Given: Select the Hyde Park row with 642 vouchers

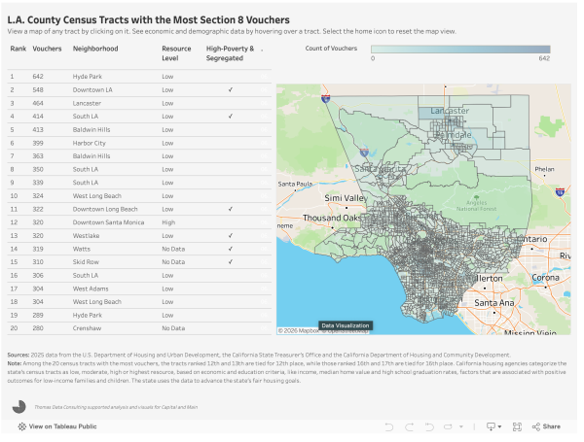Looking at the screenshot, I should pos(139,77).
